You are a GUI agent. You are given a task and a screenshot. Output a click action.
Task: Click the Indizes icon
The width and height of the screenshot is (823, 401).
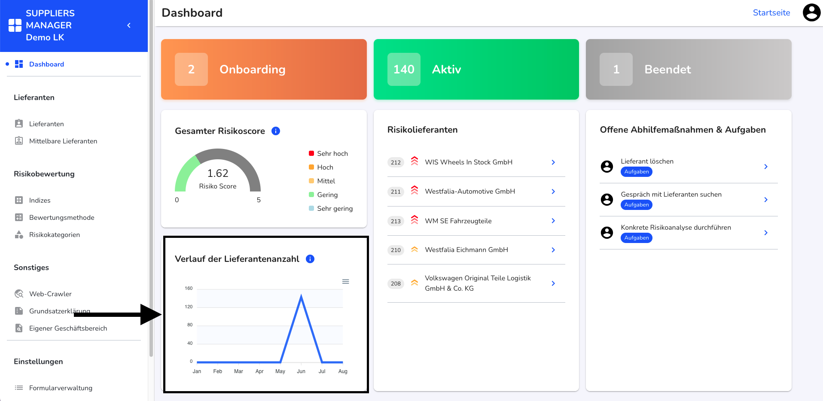(19, 200)
